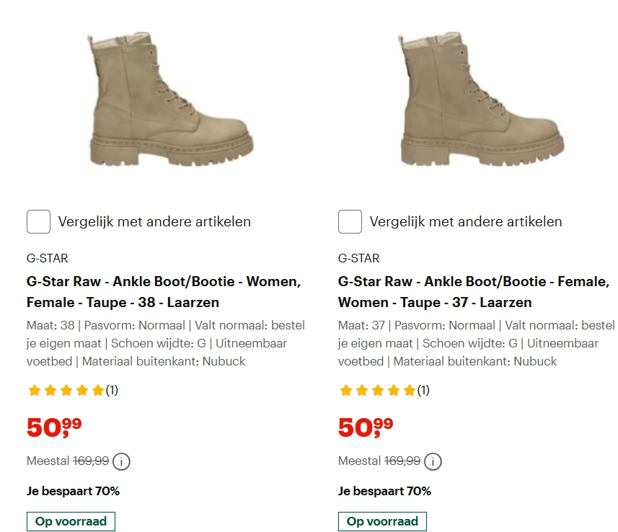Open the G-Star Raw Taupe 37 Laarzen title link

tap(474, 291)
